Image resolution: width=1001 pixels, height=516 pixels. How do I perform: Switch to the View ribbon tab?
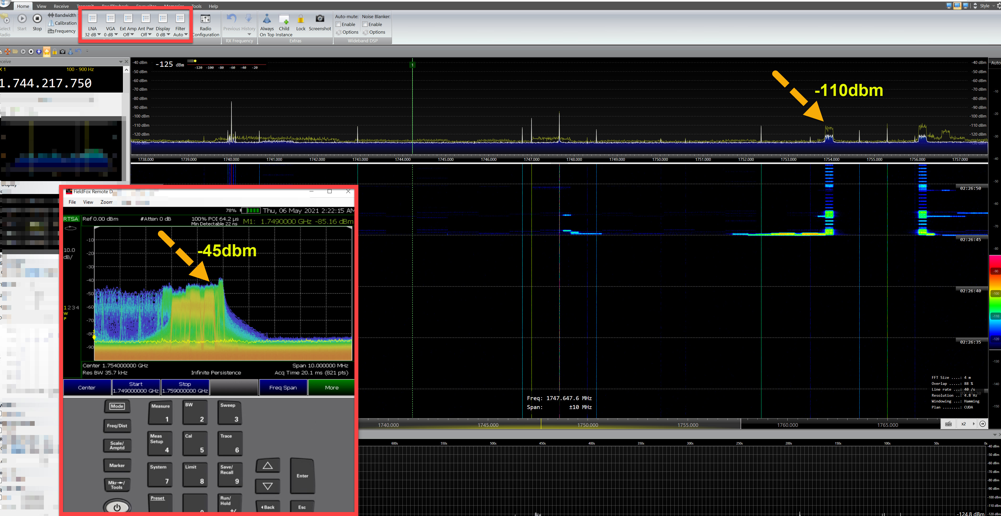[x=41, y=6]
